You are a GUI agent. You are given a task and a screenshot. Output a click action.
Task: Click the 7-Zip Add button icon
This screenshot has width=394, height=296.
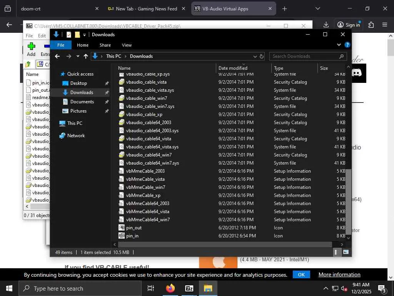coord(31,46)
